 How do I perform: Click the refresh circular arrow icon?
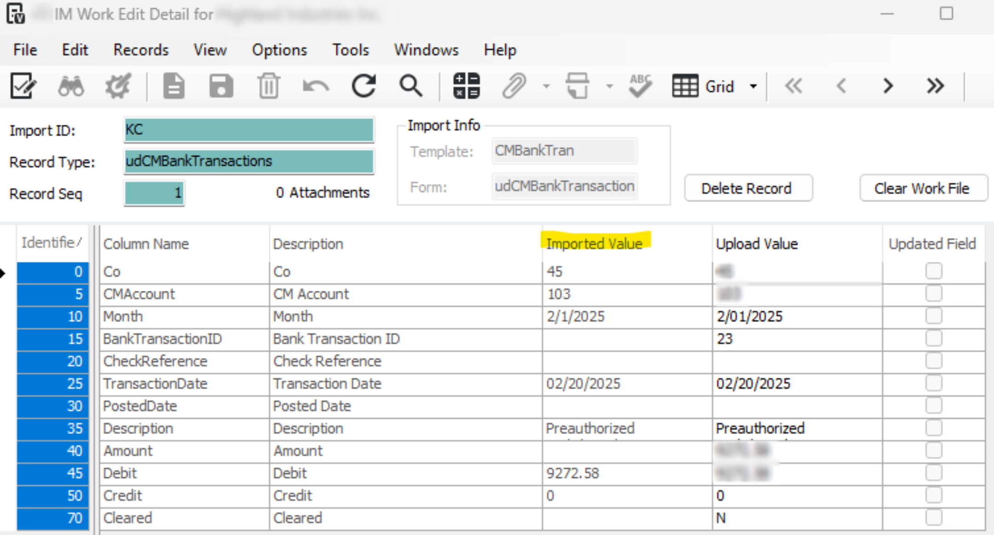[x=363, y=86]
